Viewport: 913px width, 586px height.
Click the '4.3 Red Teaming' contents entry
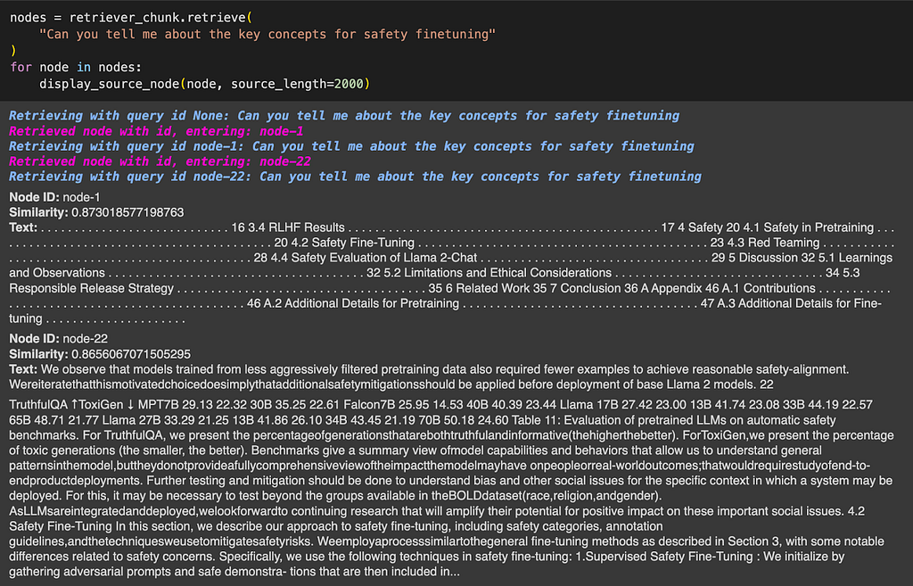pos(773,243)
